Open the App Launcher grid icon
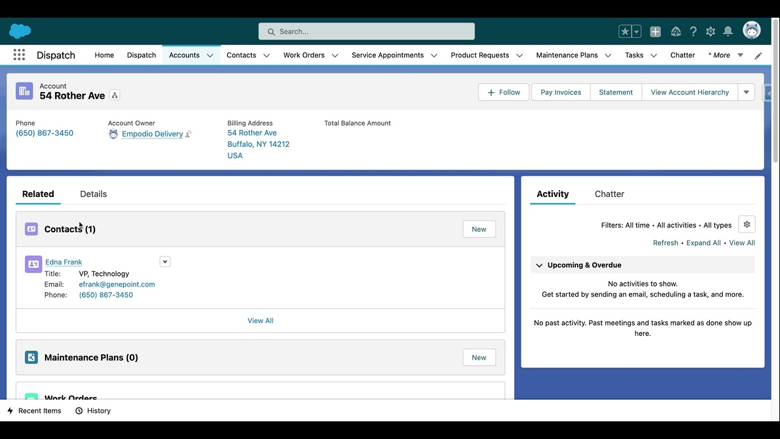This screenshot has height=439, width=780. click(x=19, y=55)
